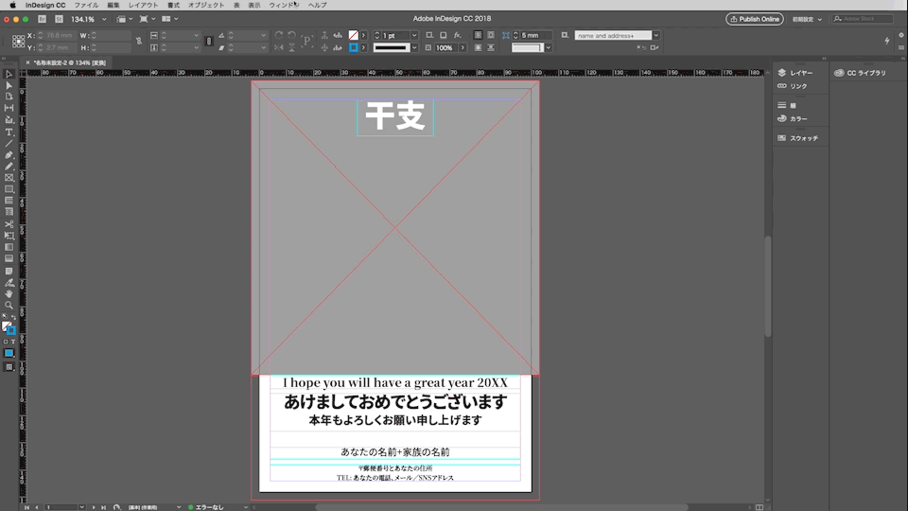Viewport: 908px width, 511px height.
Task: Select the Line tool
Action: (x=9, y=144)
